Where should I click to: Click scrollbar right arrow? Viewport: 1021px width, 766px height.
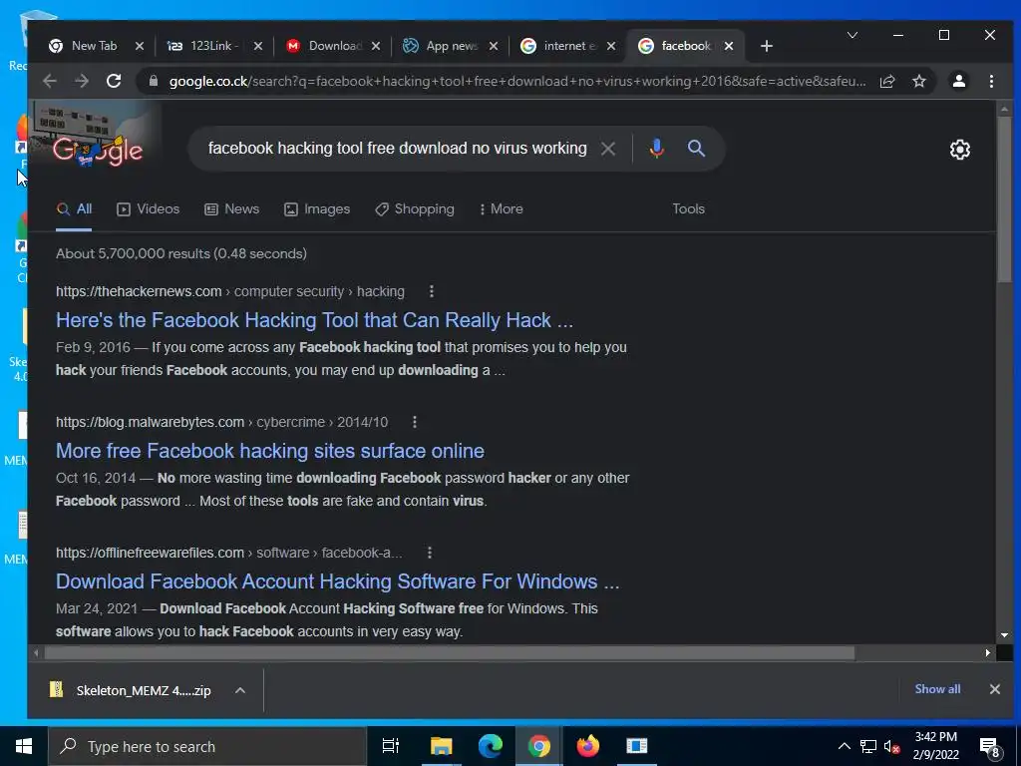988,652
